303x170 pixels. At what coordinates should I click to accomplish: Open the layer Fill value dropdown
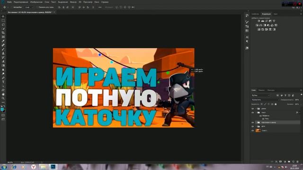[301, 104]
